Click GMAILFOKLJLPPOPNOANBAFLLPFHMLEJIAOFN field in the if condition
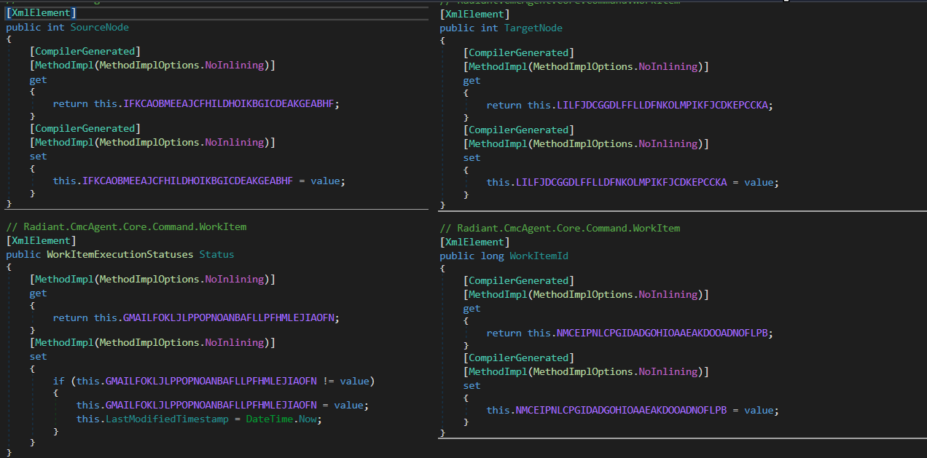 [211, 380]
